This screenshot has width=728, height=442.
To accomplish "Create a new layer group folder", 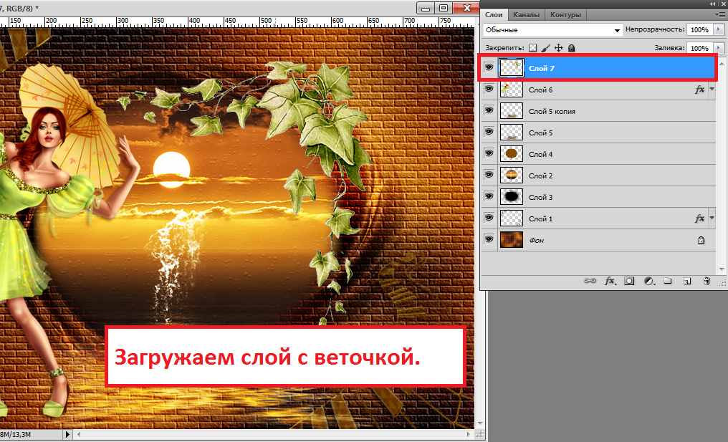I will point(667,282).
